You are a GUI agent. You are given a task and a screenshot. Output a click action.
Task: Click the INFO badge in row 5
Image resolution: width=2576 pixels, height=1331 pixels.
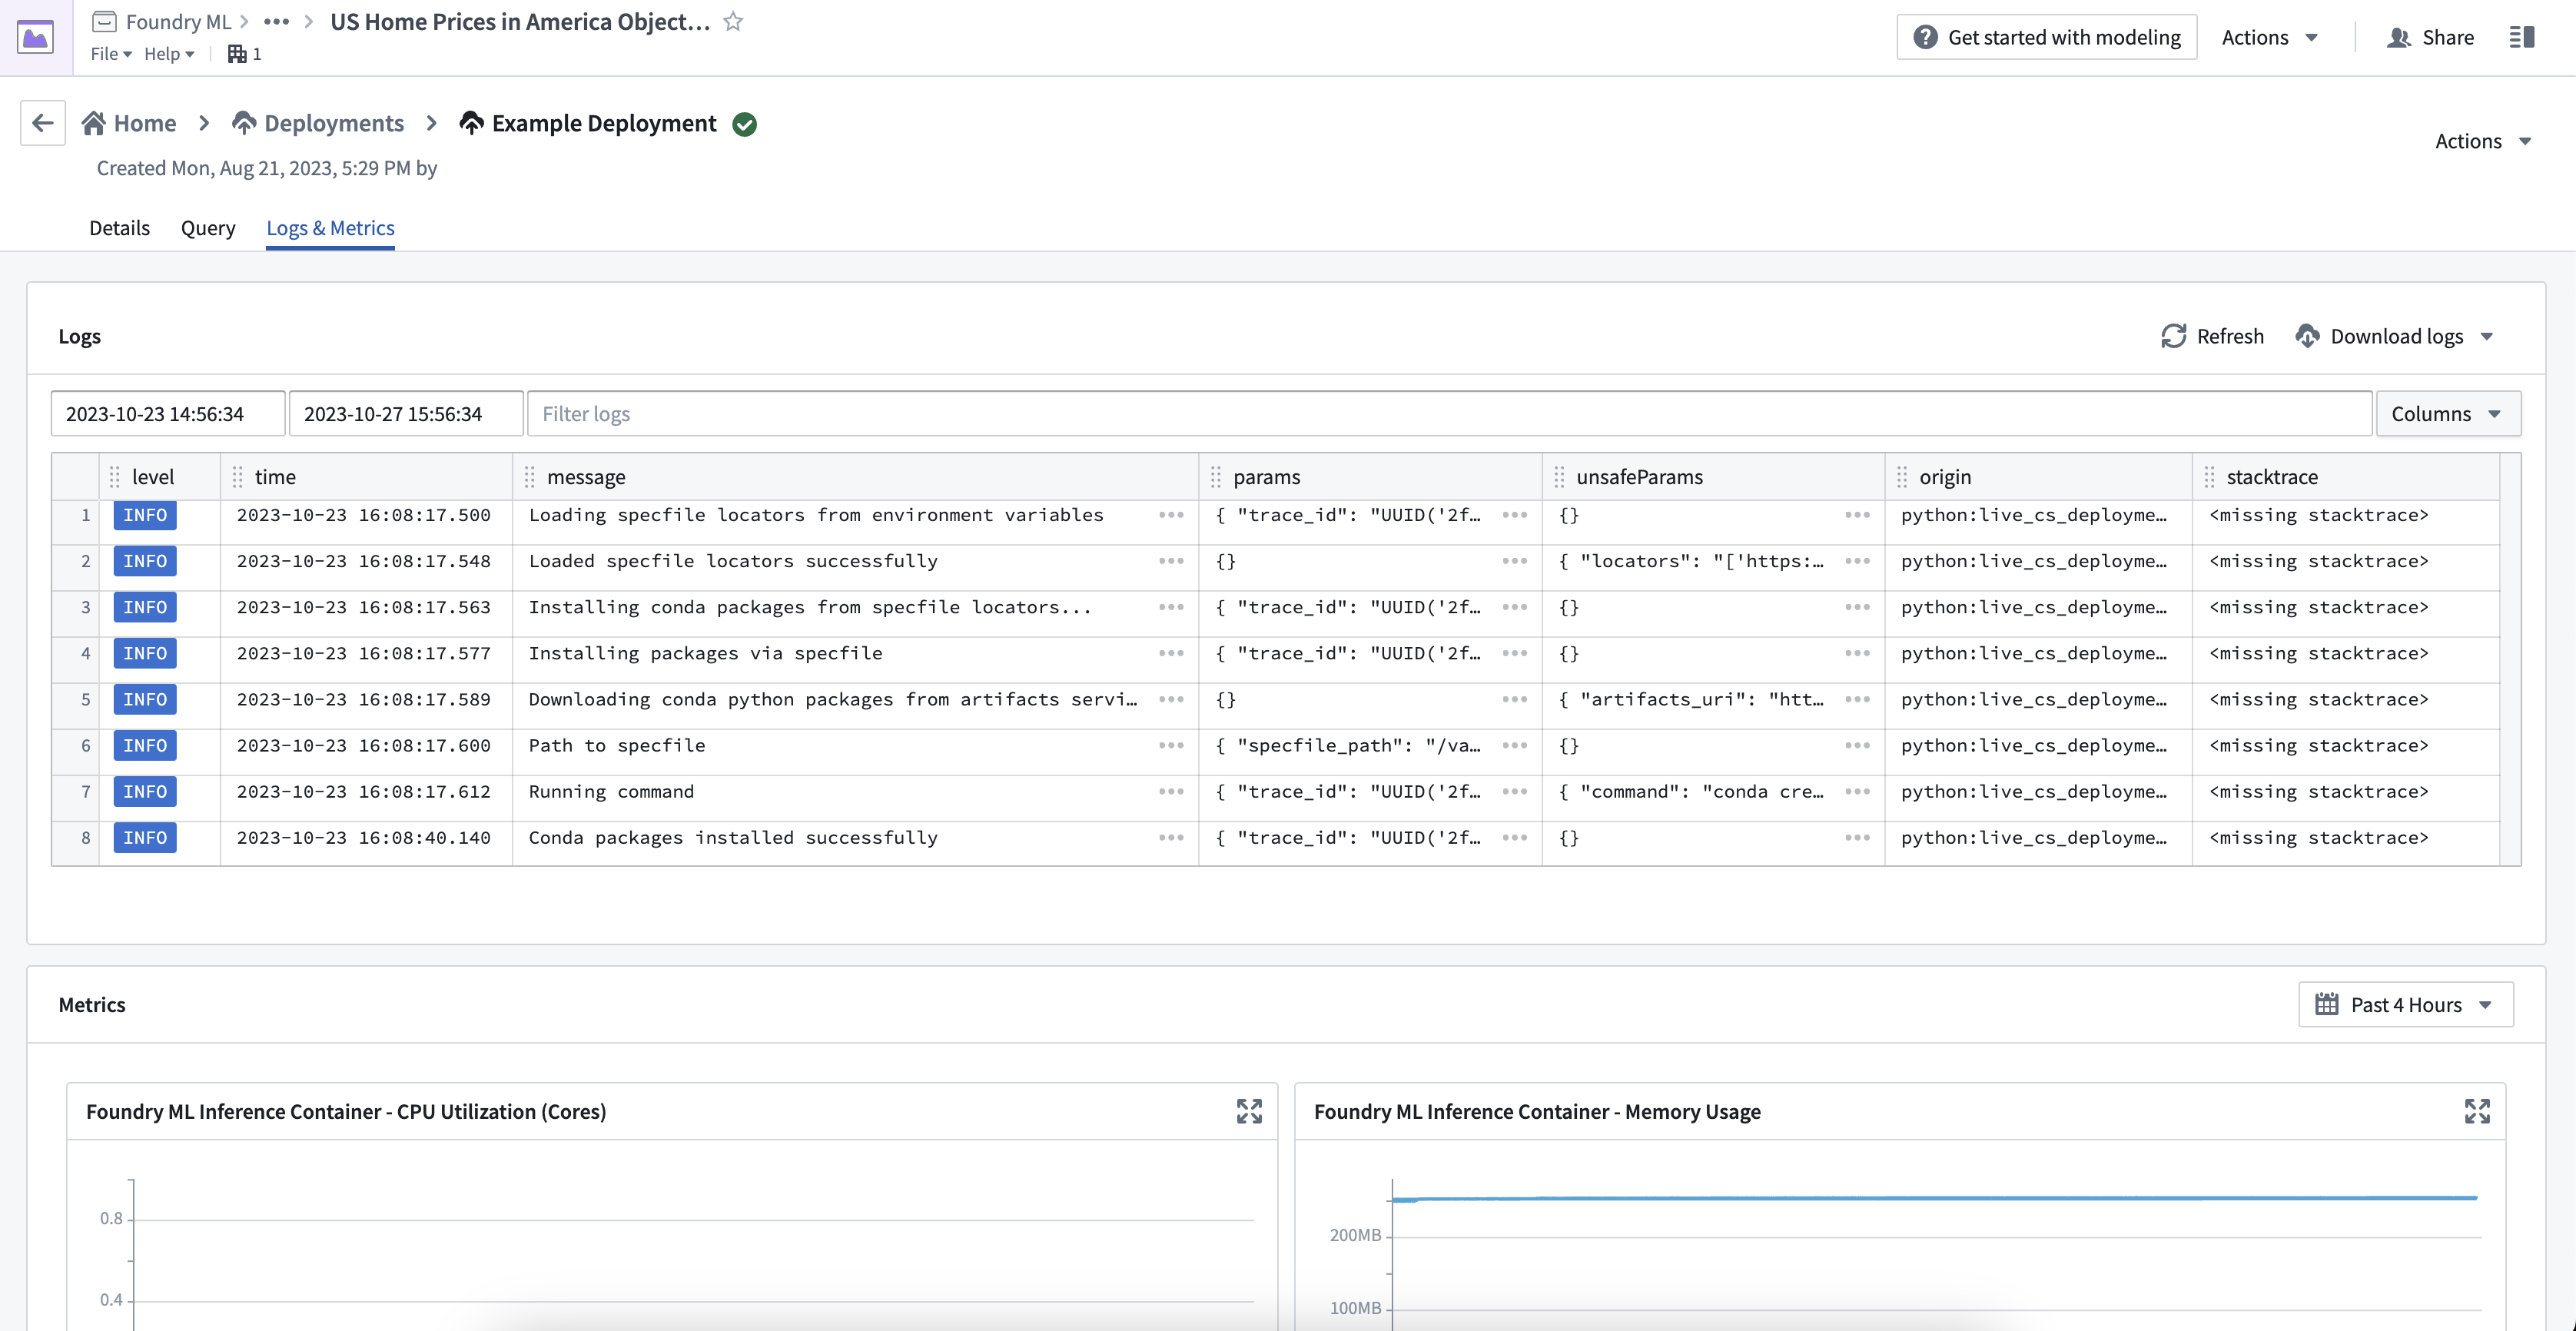coord(145,699)
